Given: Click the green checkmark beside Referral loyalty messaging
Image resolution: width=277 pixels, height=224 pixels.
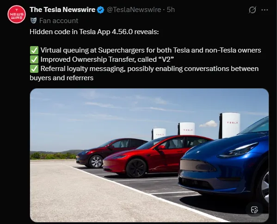Looking at the screenshot, I should [x=34, y=69].
